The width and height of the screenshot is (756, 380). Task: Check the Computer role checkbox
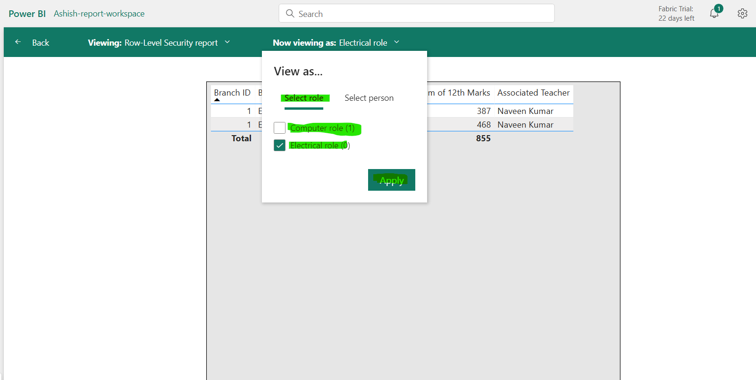point(279,128)
